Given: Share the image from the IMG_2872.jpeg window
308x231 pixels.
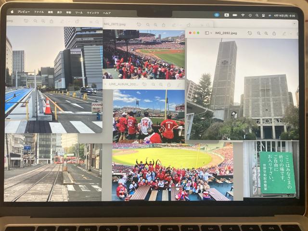Looking at the screenshot, I should [x=164, y=25].
